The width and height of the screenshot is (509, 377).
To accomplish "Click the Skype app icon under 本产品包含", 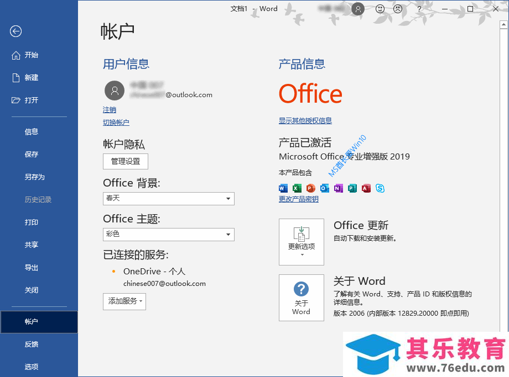I will (380, 188).
